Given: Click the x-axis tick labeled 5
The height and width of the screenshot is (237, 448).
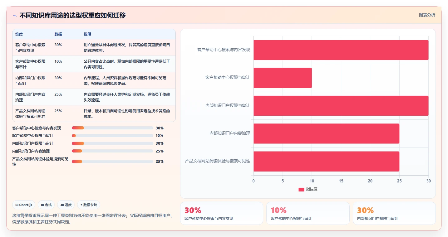Looking at the screenshot, I should pos(283,181).
